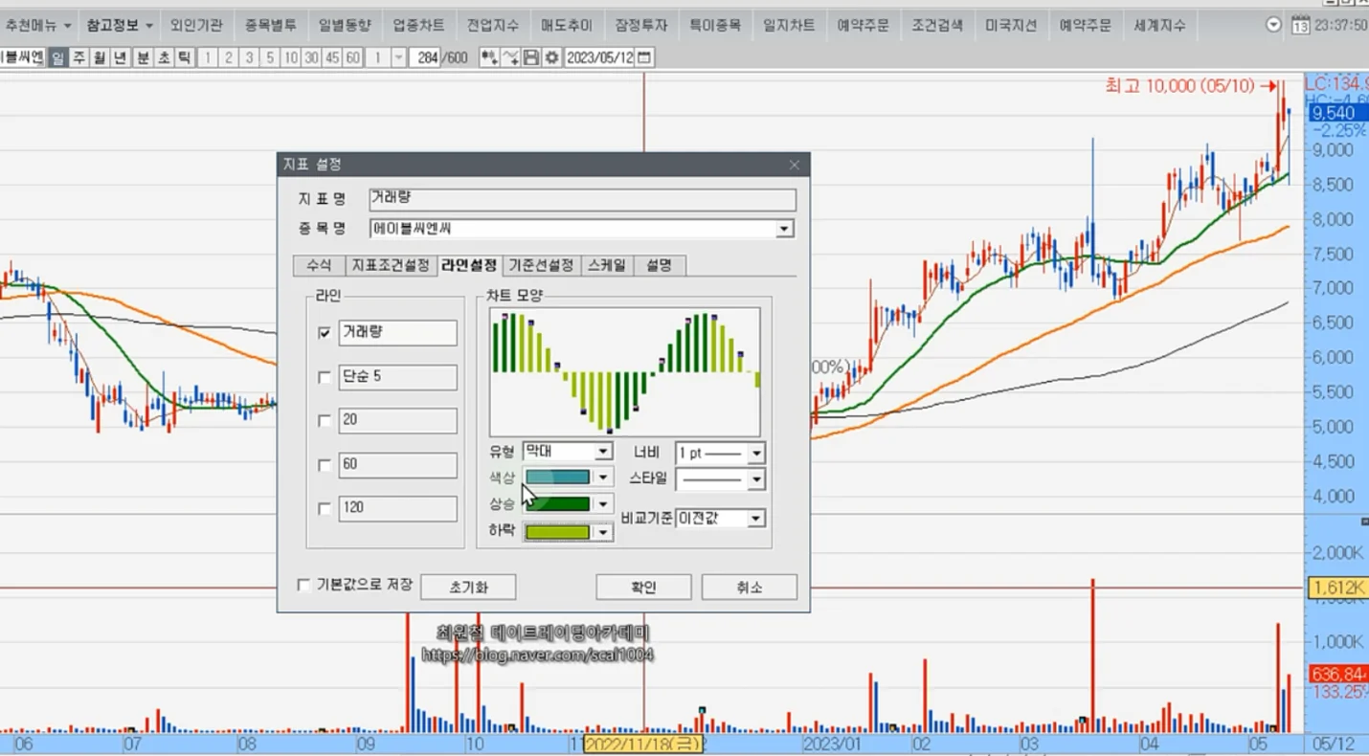
Task: Open the 유형 막대 dropdown
Action: [603, 452]
